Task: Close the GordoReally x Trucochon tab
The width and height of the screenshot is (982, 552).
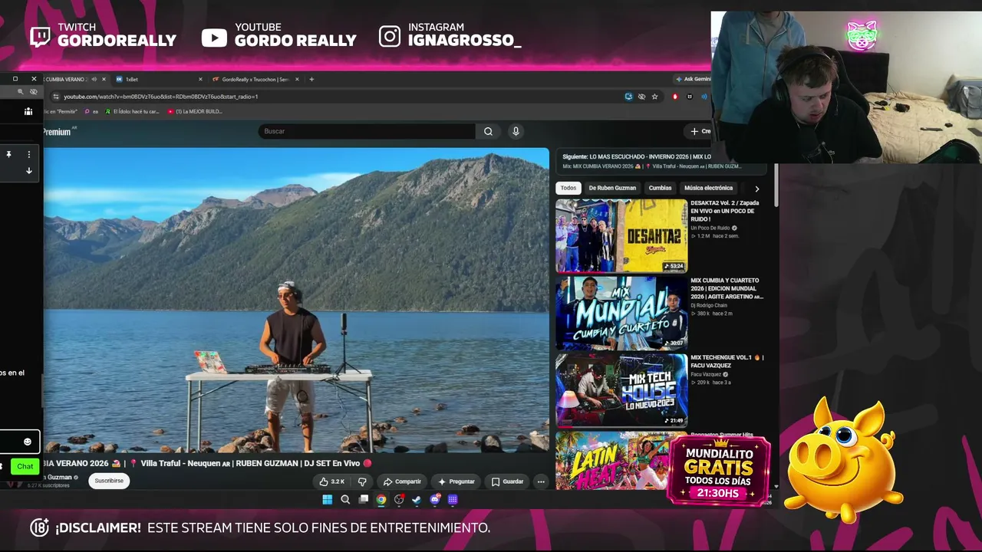Action: (x=296, y=79)
